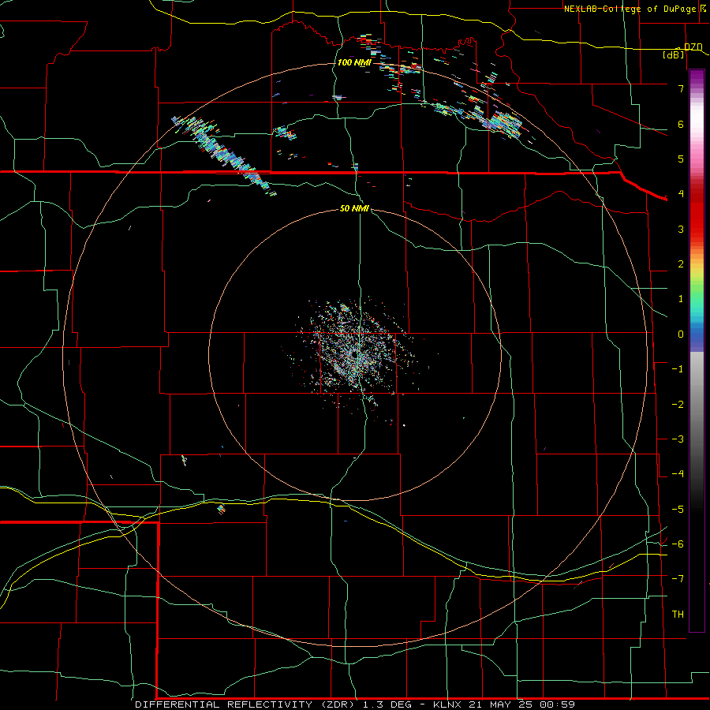Viewport: 710px width, 710px height.
Task: Click the -7 dB scale label
Action: point(678,579)
